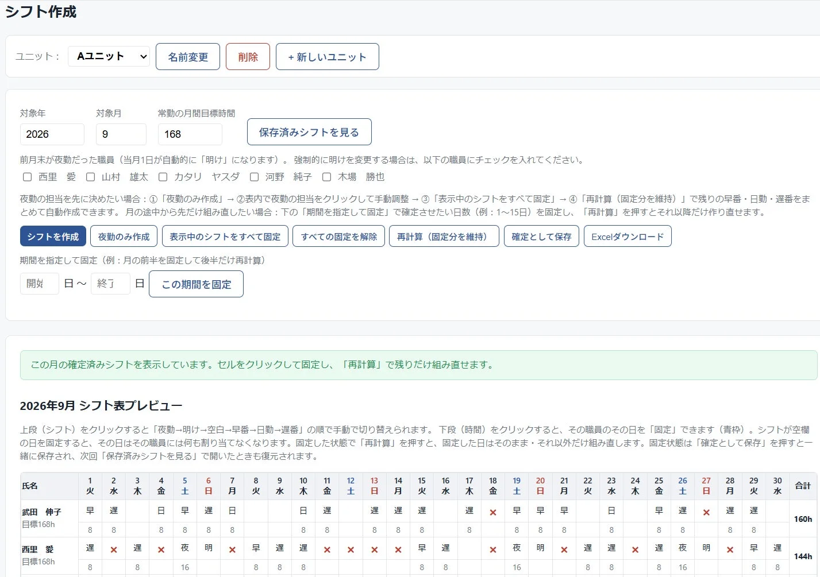
Task: Focus the 開始 day input field
Action: pyautogui.click(x=40, y=284)
